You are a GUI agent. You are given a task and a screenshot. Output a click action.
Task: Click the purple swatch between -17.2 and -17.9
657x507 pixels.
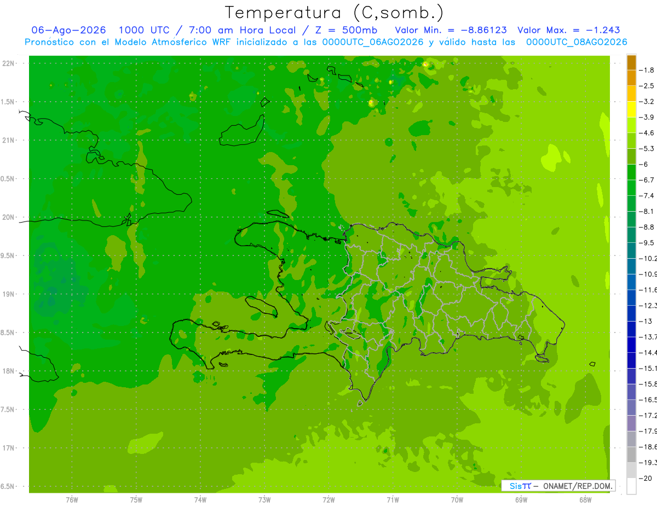pyautogui.click(x=631, y=423)
